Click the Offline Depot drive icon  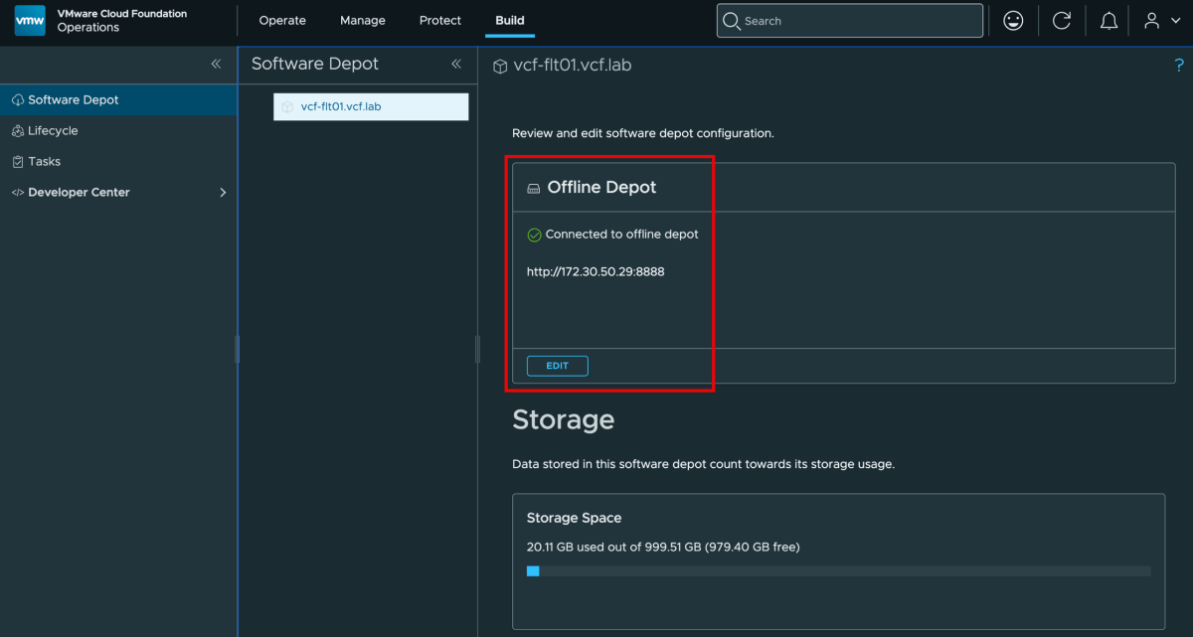534,188
